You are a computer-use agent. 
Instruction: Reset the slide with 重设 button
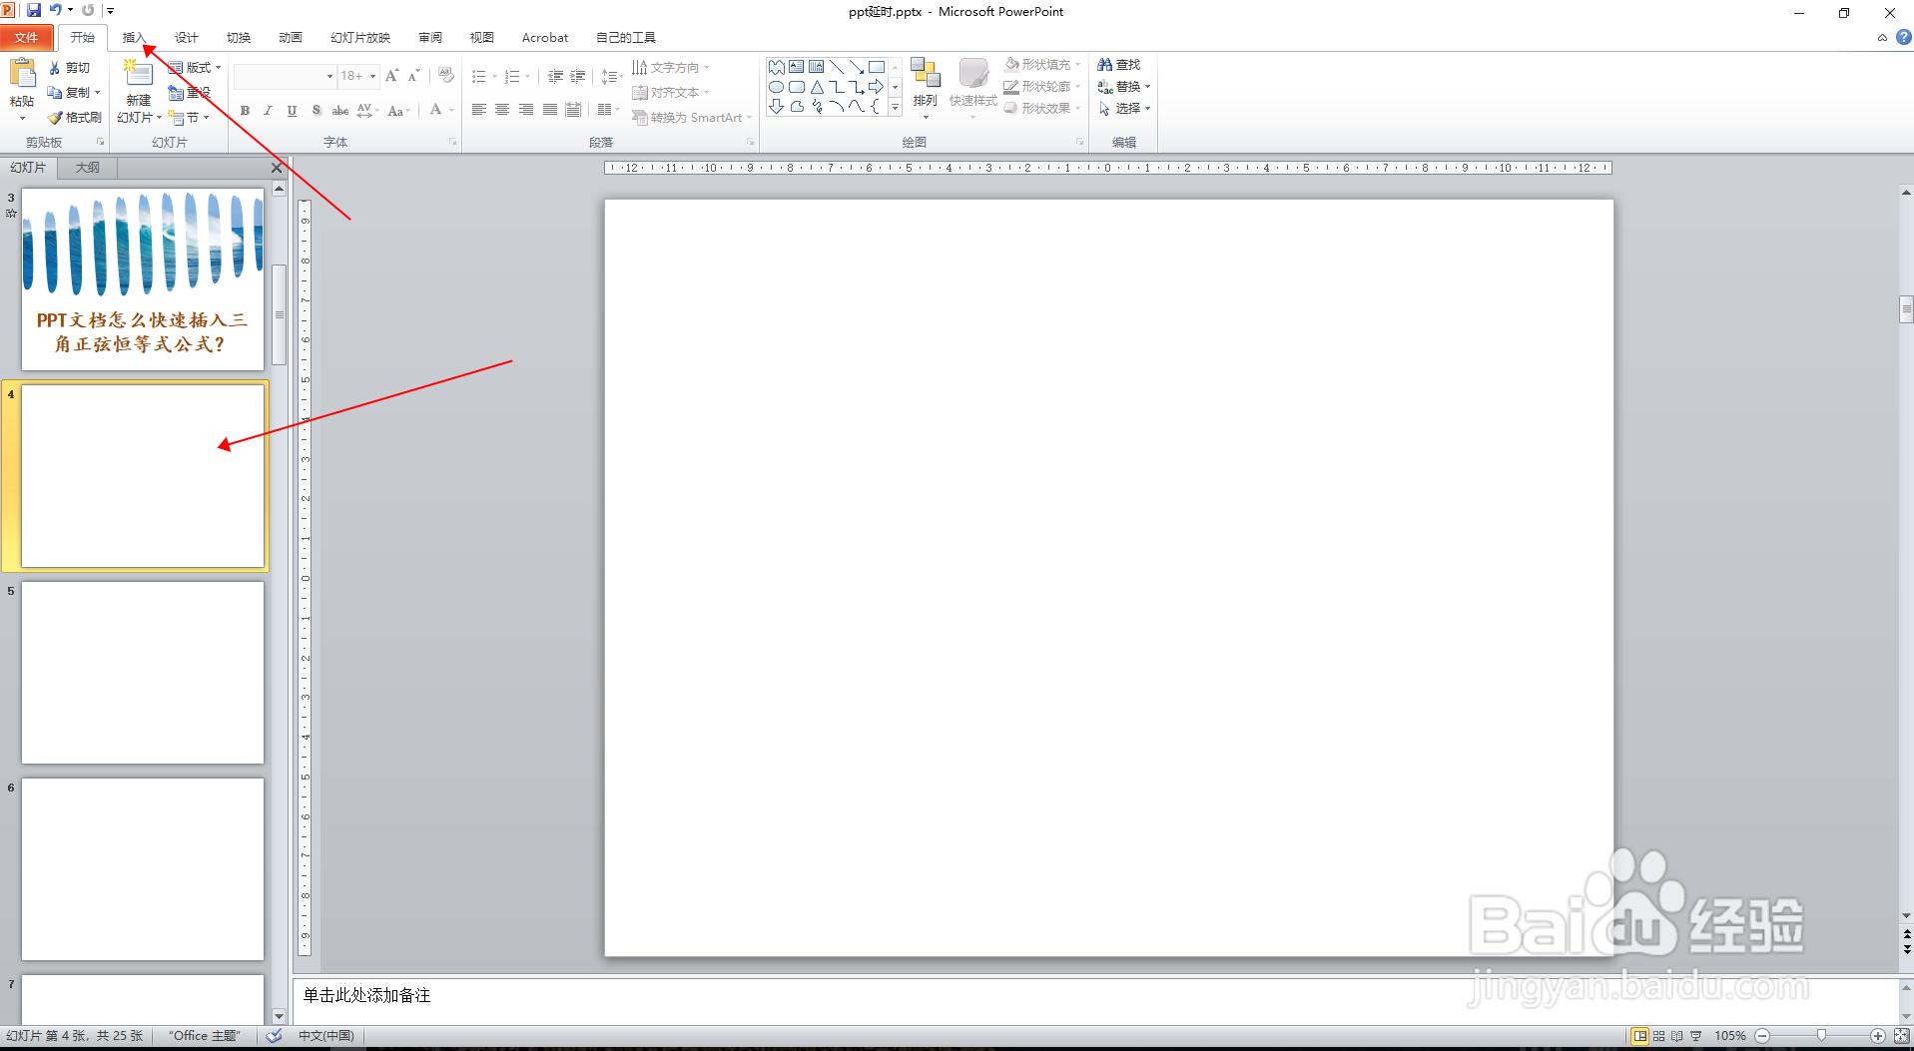[189, 93]
